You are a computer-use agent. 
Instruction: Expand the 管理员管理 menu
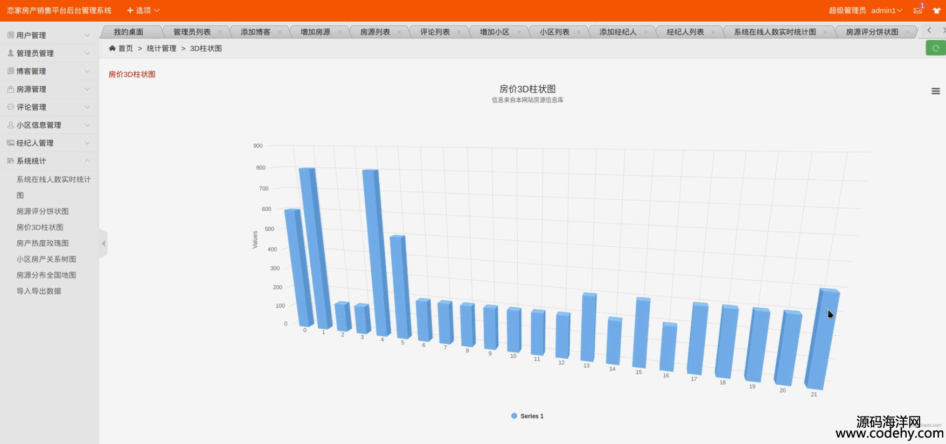coord(49,53)
